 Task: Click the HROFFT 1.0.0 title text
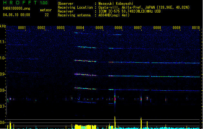click(x=25, y=3)
